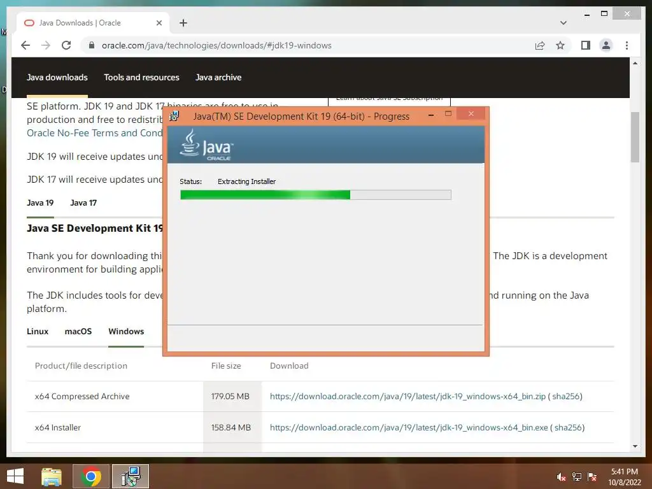Screen dimensions: 652x489
Task: Bookmark this page with the star icon
Action: click(x=560, y=45)
